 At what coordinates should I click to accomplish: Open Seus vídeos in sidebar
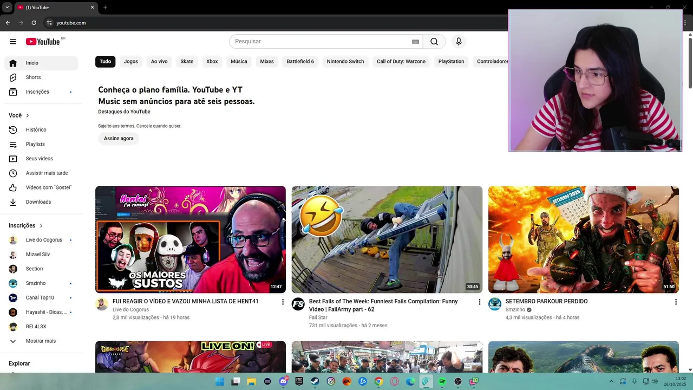pyautogui.click(x=41, y=159)
